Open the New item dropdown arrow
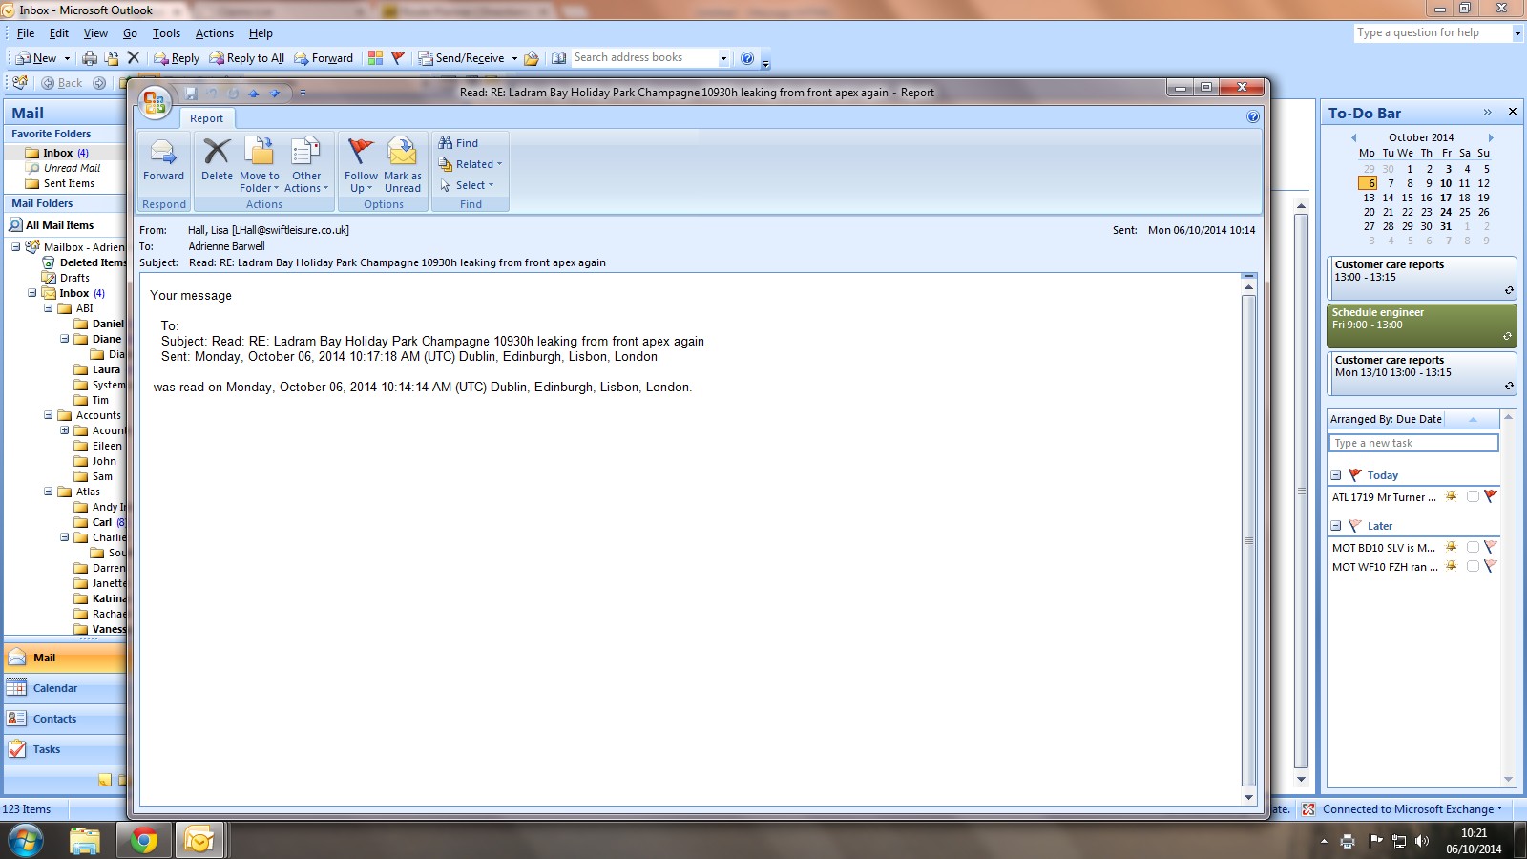1527x859 pixels. click(67, 58)
